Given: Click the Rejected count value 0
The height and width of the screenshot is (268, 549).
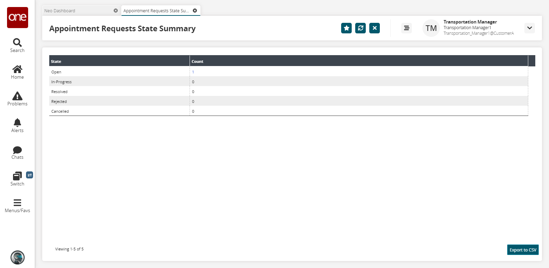Looking at the screenshot, I should click(193, 102).
